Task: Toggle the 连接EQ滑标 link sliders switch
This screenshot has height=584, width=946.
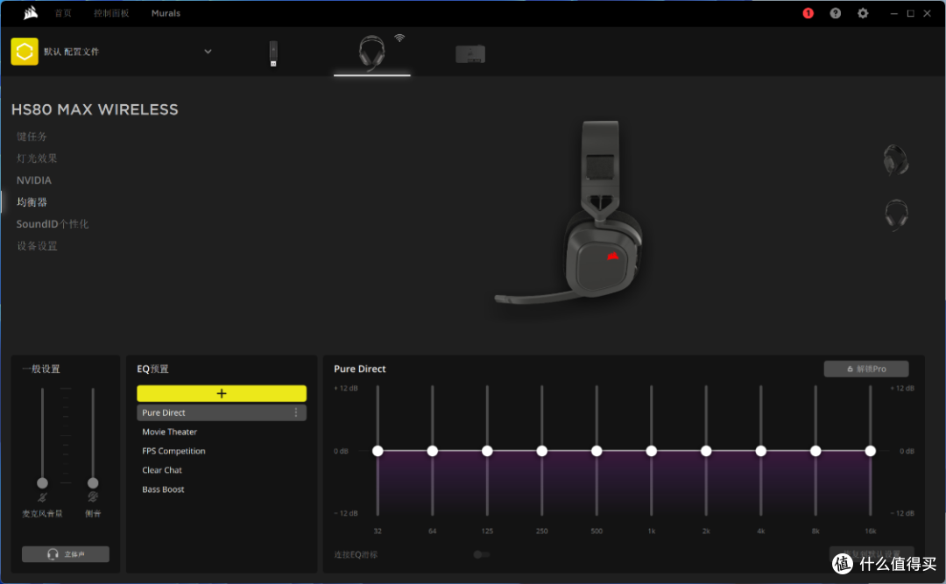Action: click(481, 554)
